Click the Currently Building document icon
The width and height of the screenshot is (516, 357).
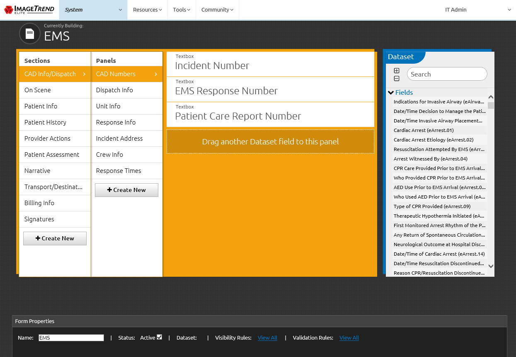tap(29, 34)
